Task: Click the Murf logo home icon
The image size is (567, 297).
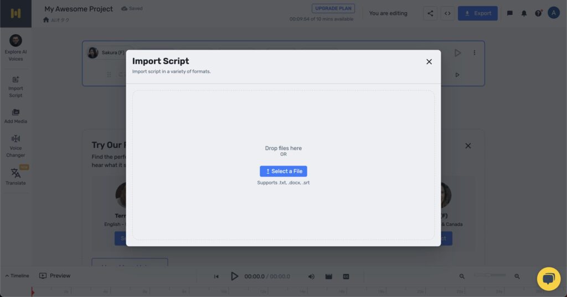Action: (16, 13)
